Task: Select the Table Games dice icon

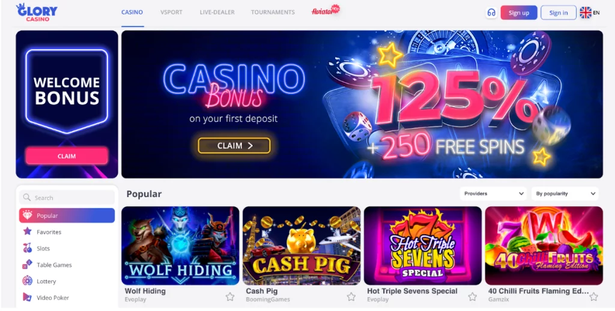Action: point(27,265)
